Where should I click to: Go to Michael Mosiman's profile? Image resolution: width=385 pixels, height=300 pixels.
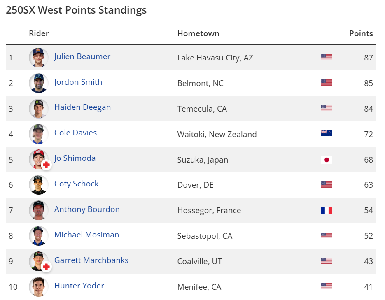click(86, 235)
